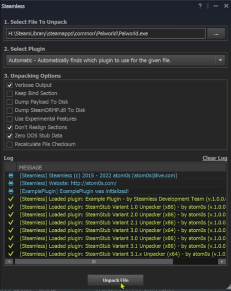Click checkmark icon for Variant 3.0 (x86) row

[11, 238]
